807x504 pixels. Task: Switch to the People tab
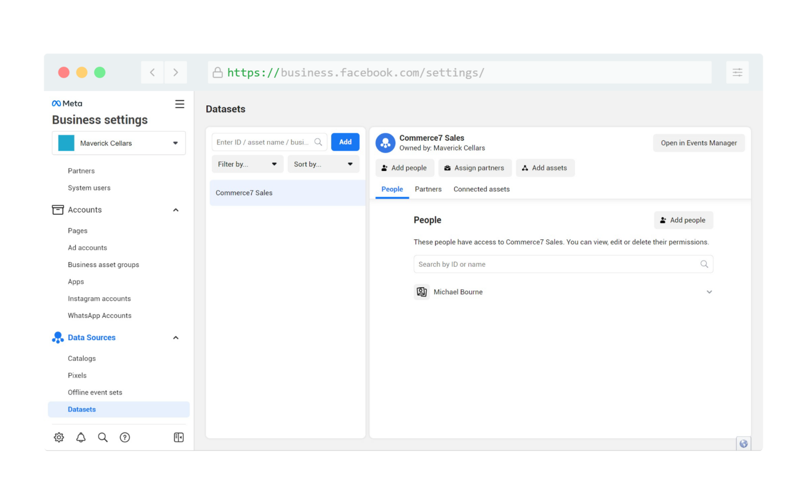click(x=392, y=189)
